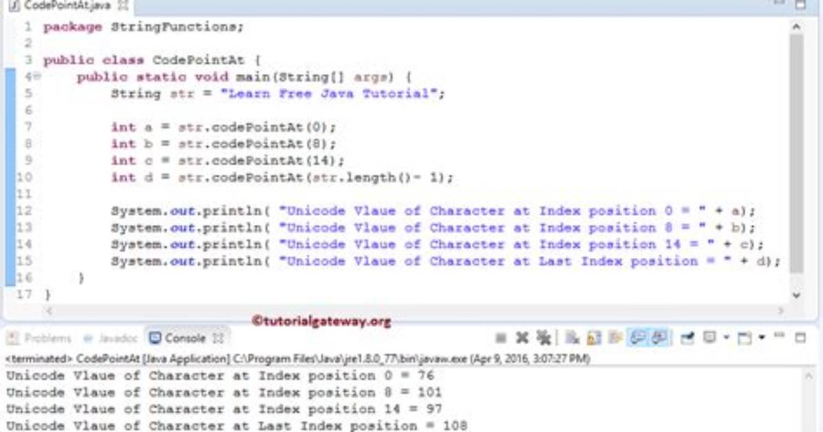Viewport: 823px width, 432px height.
Task: Close the Console tab with its X
Action: tap(218, 338)
